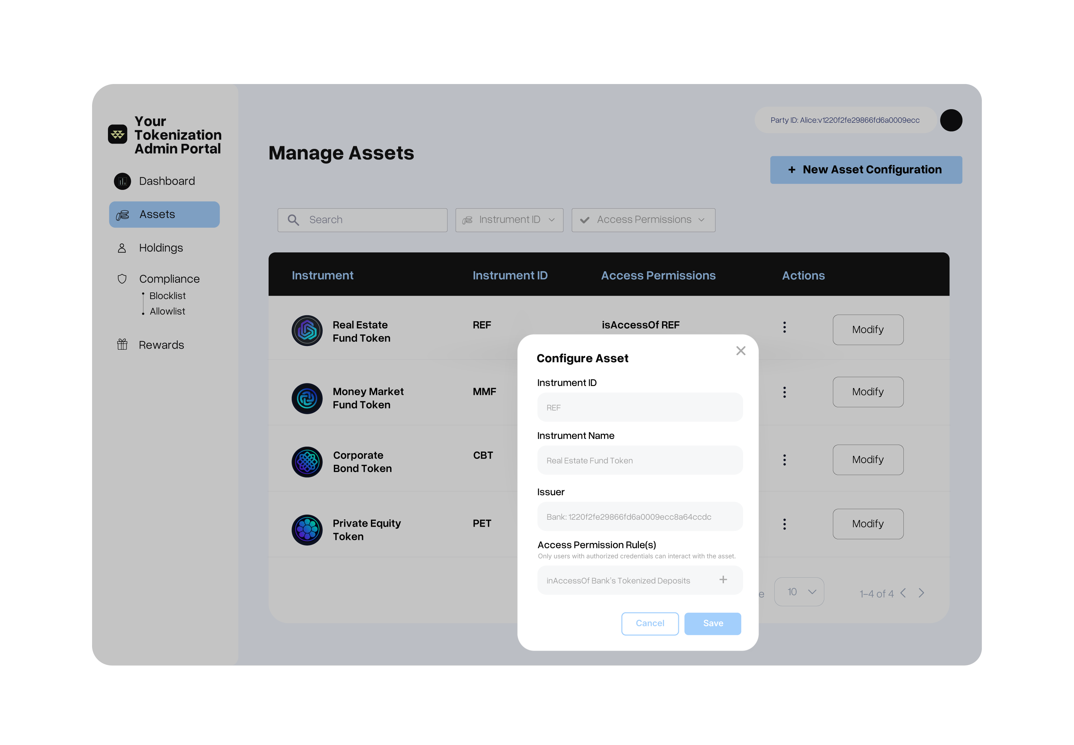Click the Money Market Fund Token logo

[307, 398]
